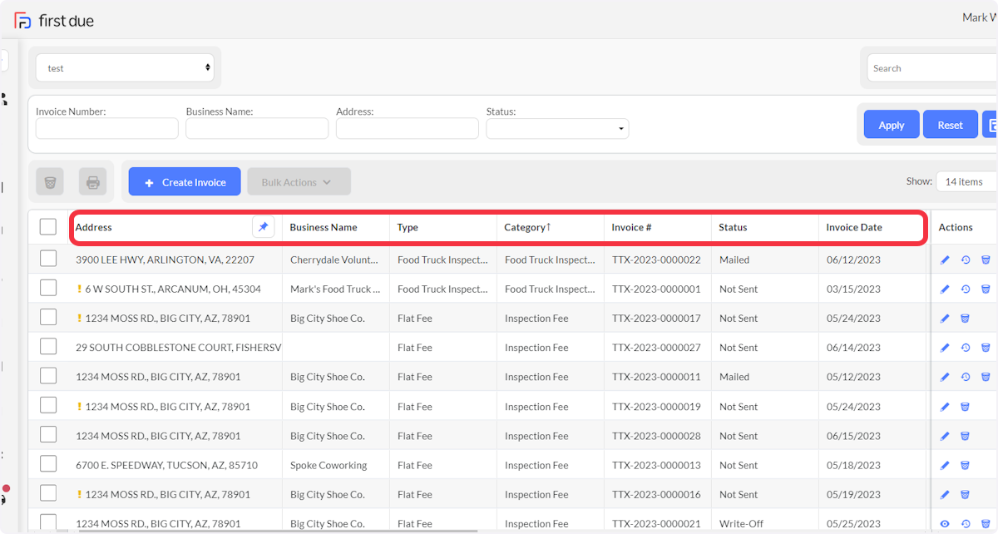Click the Reset filter button
Viewport: 998px width, 534px height.
click(951, 125)
